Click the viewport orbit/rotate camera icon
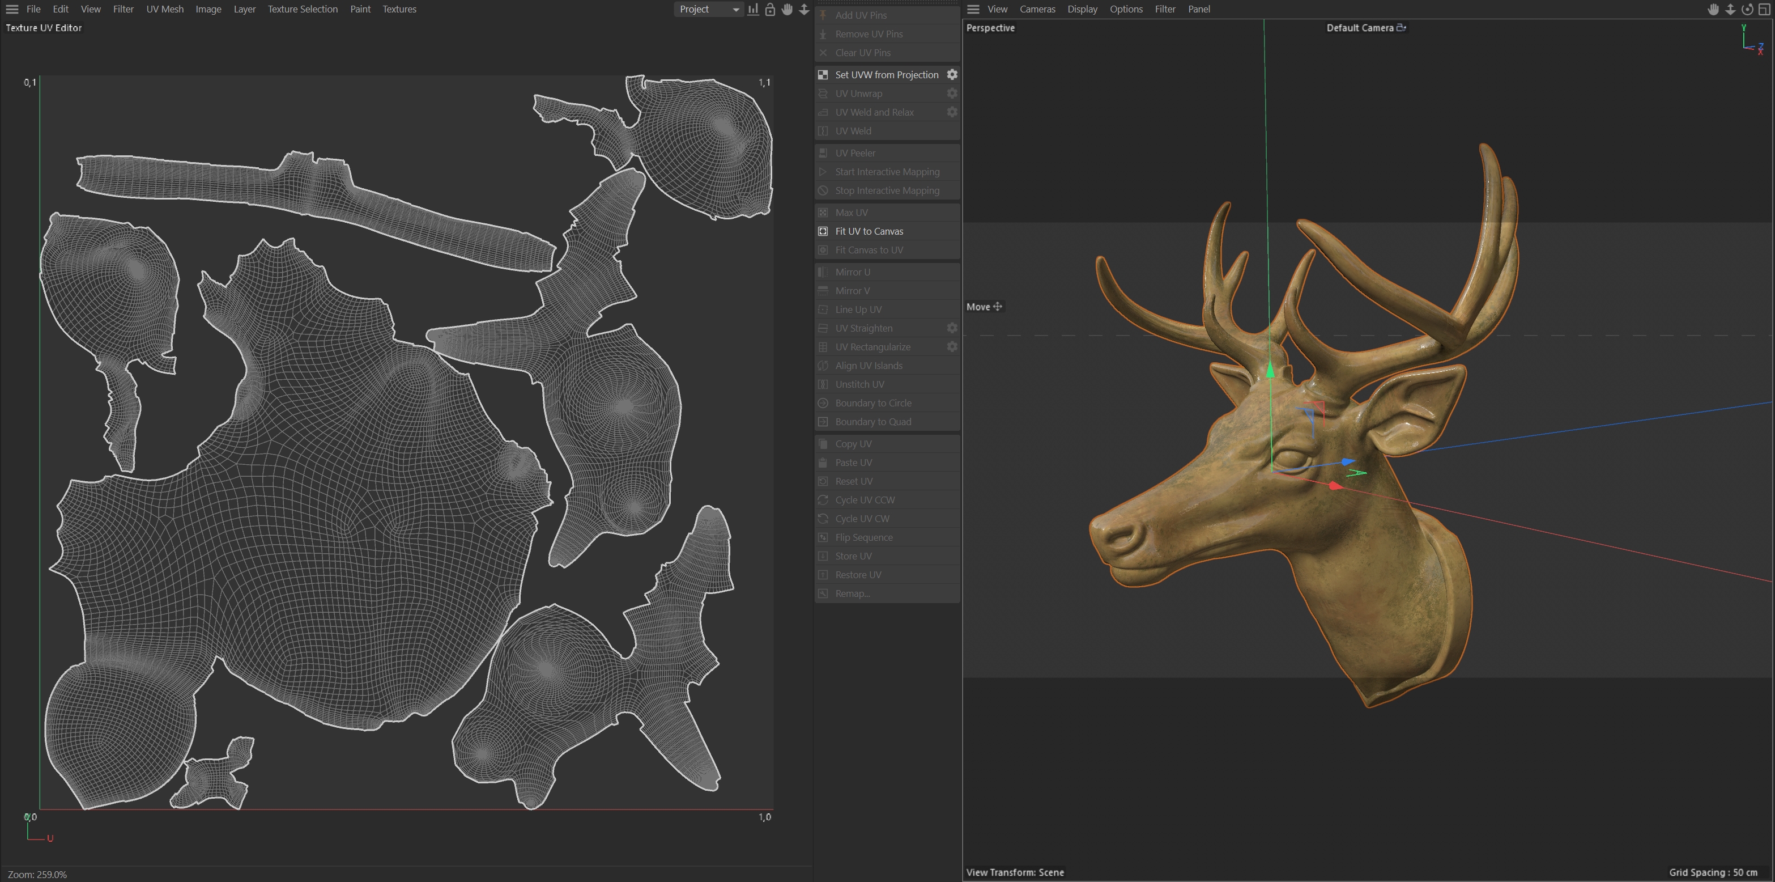The height and width of the screenshot is (882, 1775). pos(1747,9)
